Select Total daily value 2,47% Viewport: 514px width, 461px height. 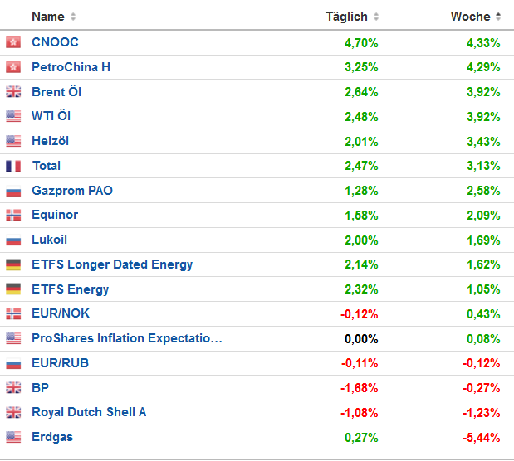coord(361,166)
